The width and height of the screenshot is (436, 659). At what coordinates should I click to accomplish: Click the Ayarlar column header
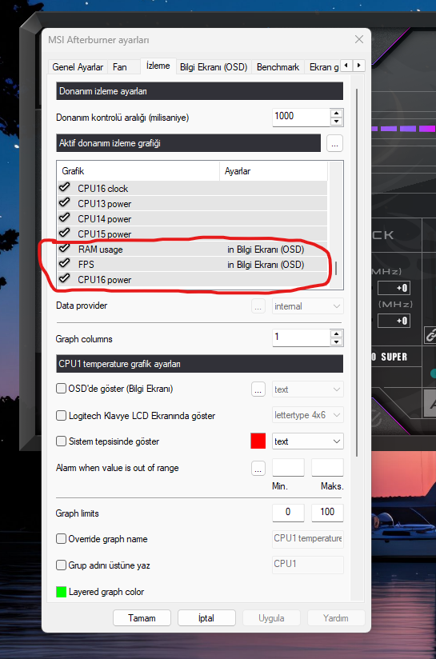(274, 171)
